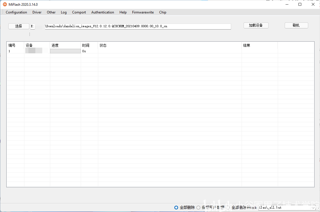Click the 进度 column header
The width and height of the screenshot is (320, 212).
pos(65,45)
